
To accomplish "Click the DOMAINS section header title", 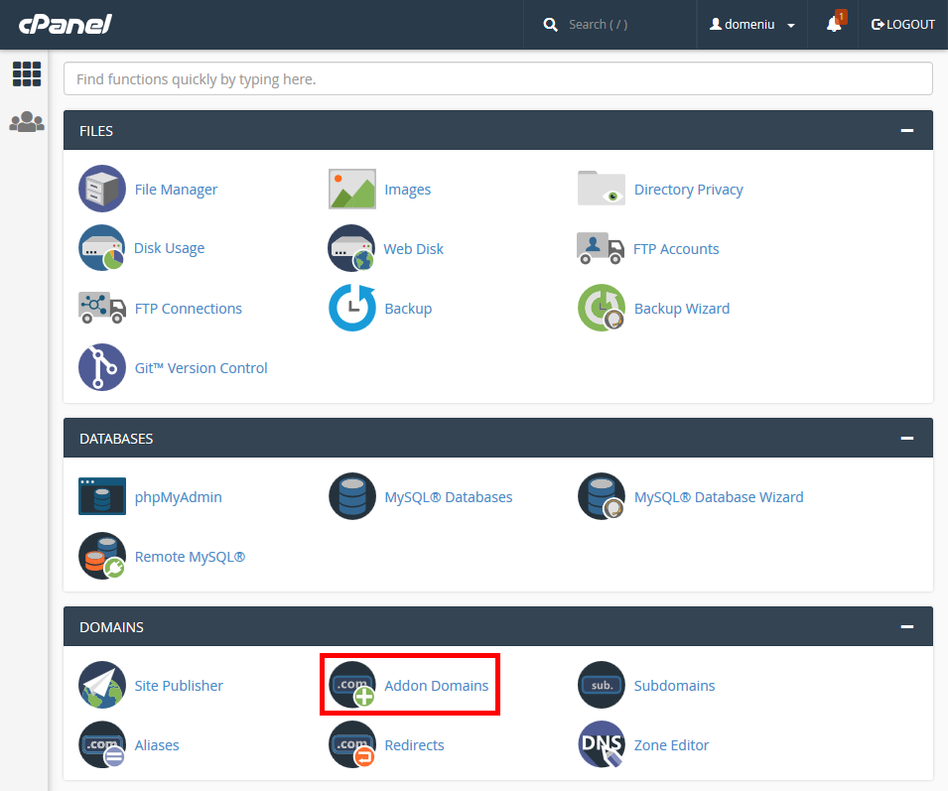I will (x=111, y=627).
